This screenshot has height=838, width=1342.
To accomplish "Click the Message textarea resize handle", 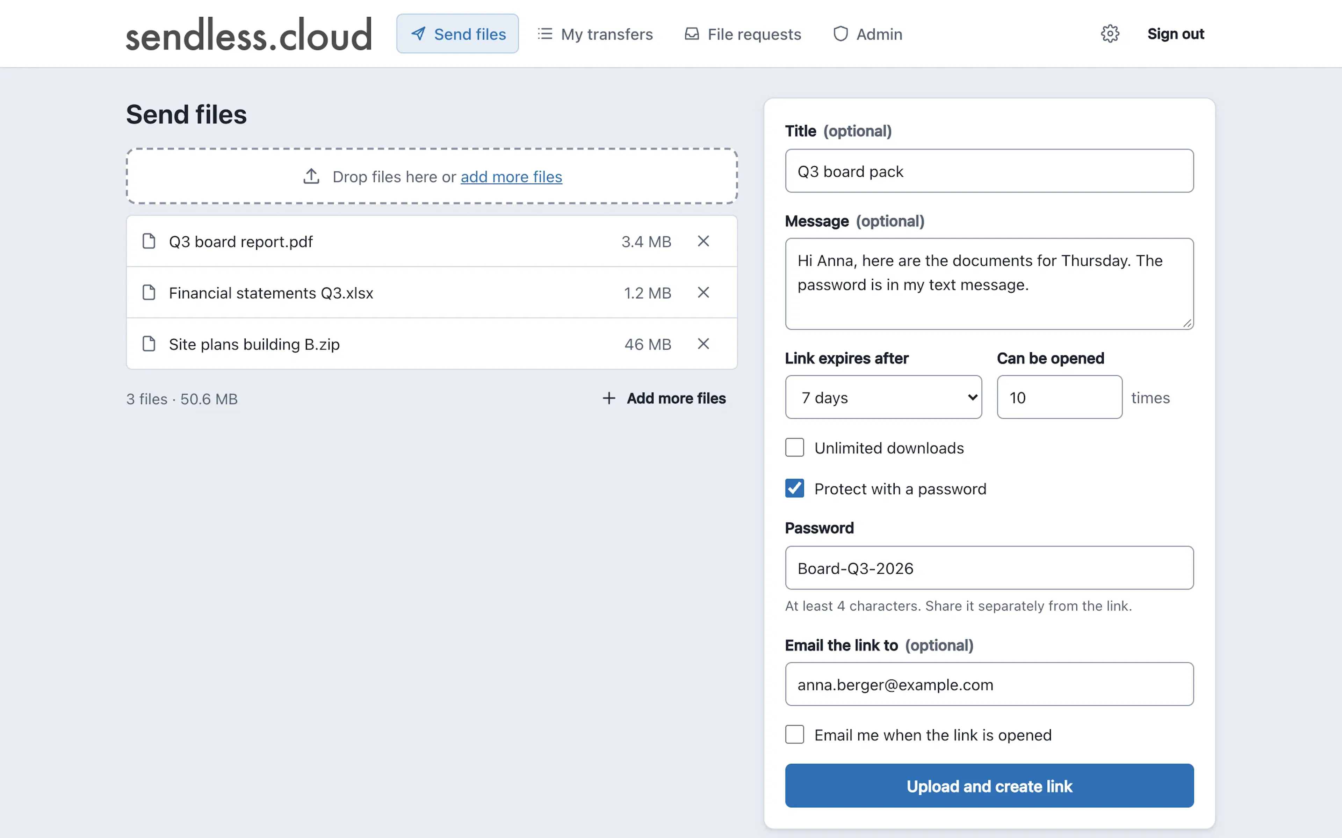I will coord(1187,323).
